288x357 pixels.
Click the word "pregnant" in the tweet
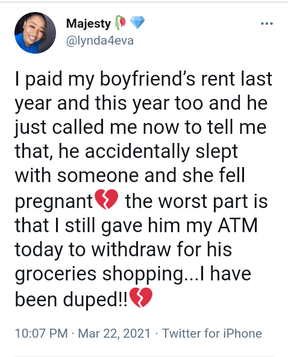pos(54,202)
